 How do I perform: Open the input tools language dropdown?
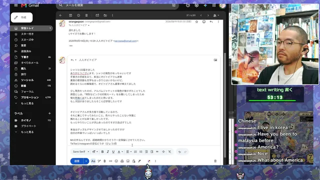216,15
